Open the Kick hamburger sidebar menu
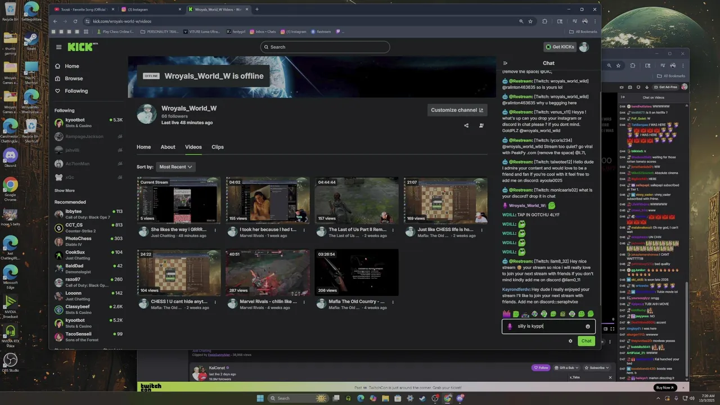Image resolution: width=720 pixels, height=405 pixels. tap(58, 47)
